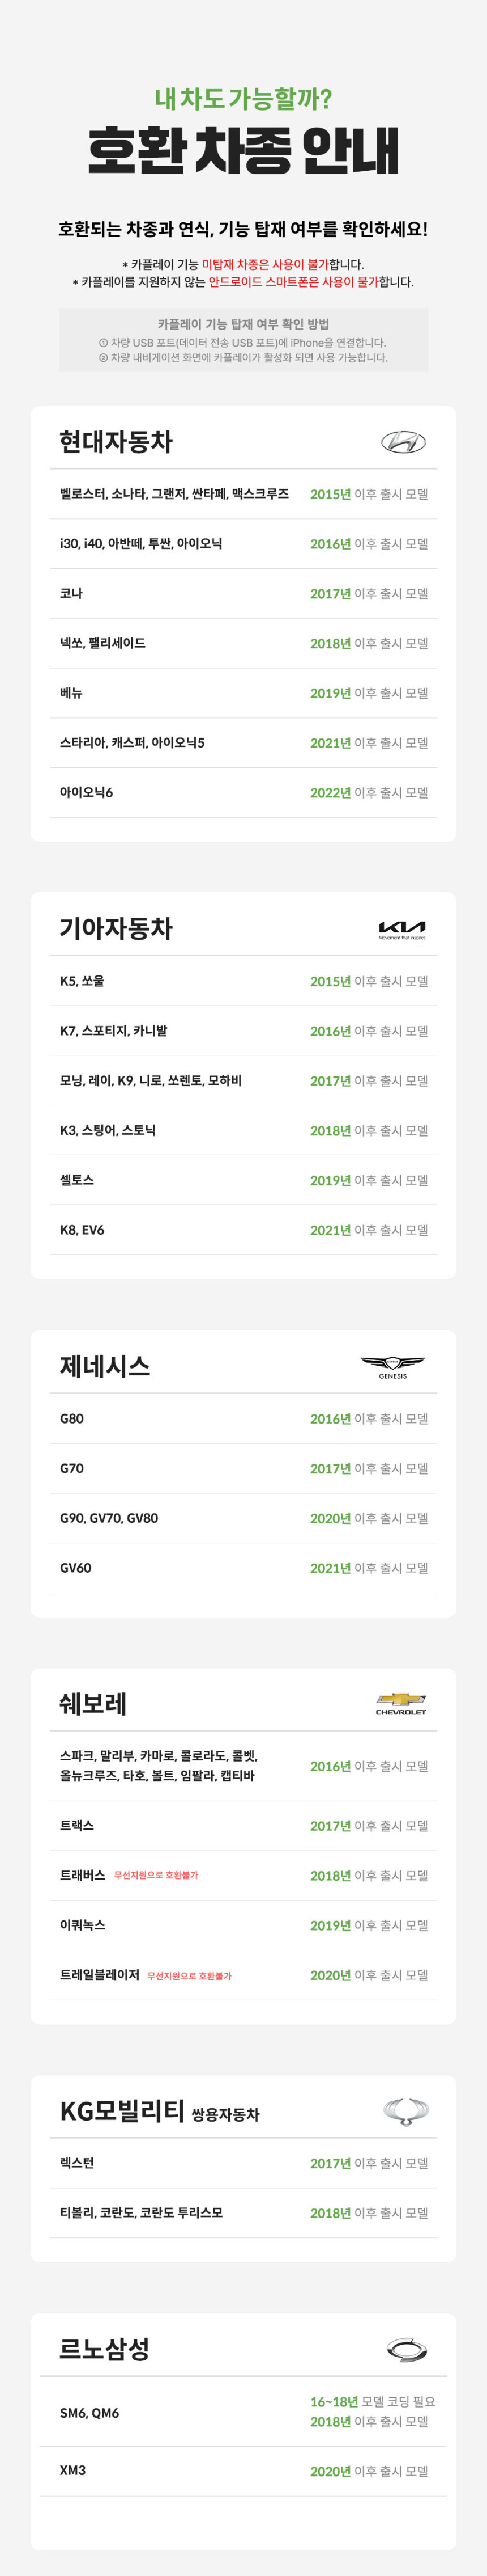Click the Kia logo
487x2576 pixels.
click(x=402, y=929)
